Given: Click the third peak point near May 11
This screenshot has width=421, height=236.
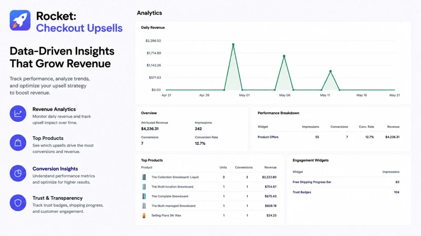Looking at the screenshot, I should 330,71.
